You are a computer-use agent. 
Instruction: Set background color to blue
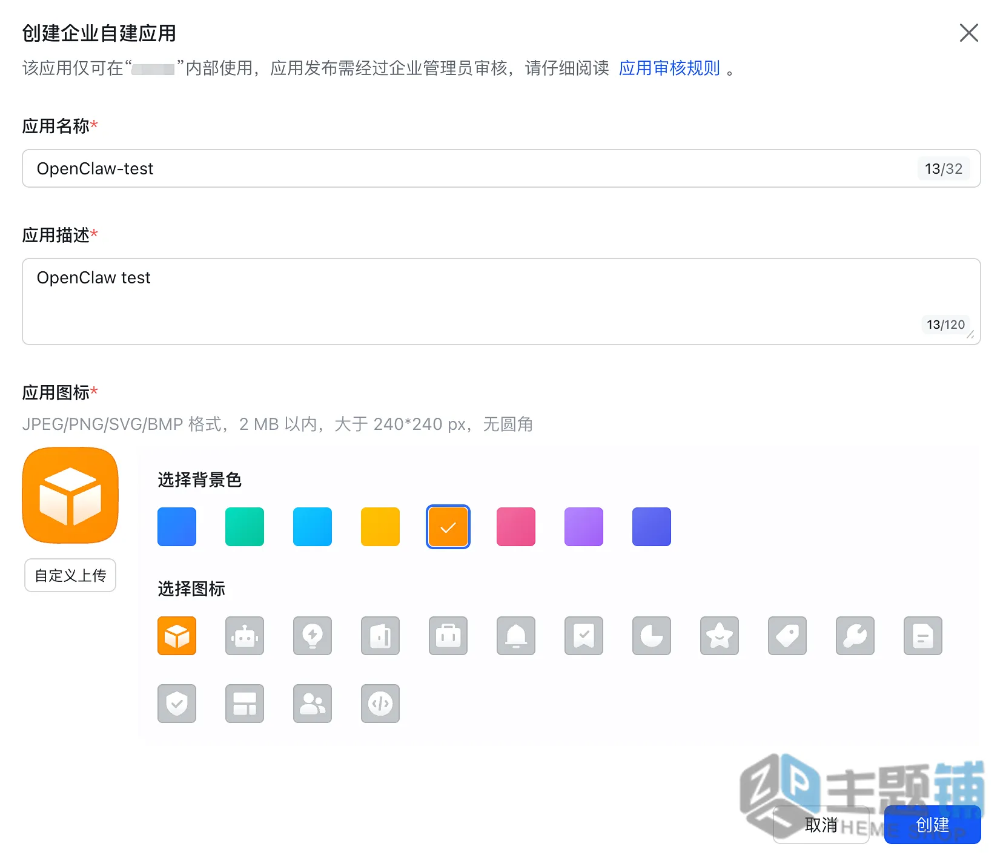pos(177,527)
